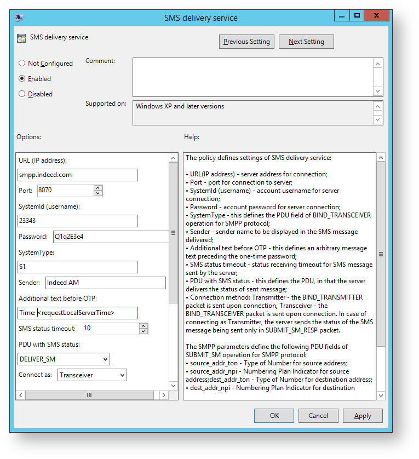Select the Enabled radio button
The image size is (419, 459).
click(22, 79)
